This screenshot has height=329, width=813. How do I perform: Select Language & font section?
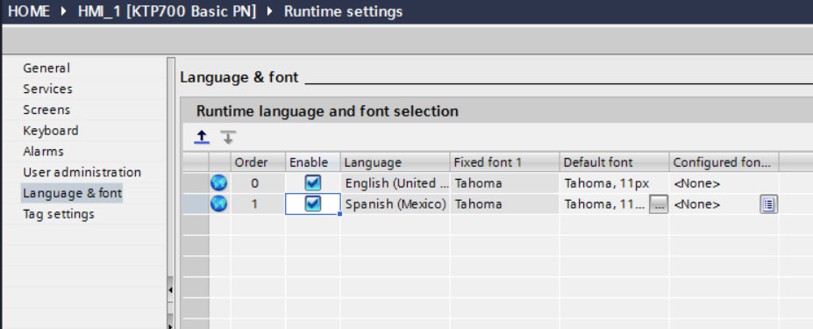(72, 193)
